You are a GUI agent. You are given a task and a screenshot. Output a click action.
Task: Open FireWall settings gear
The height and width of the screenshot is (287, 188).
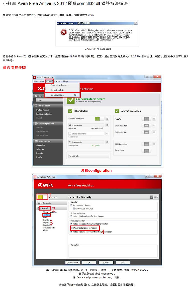click(x=154, y=119)
